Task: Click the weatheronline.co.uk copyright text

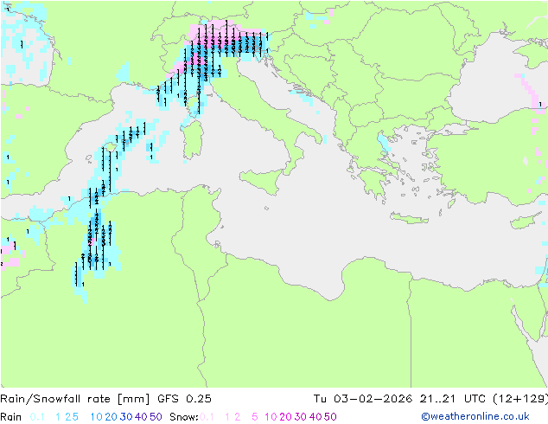Action: click(475, 416)
